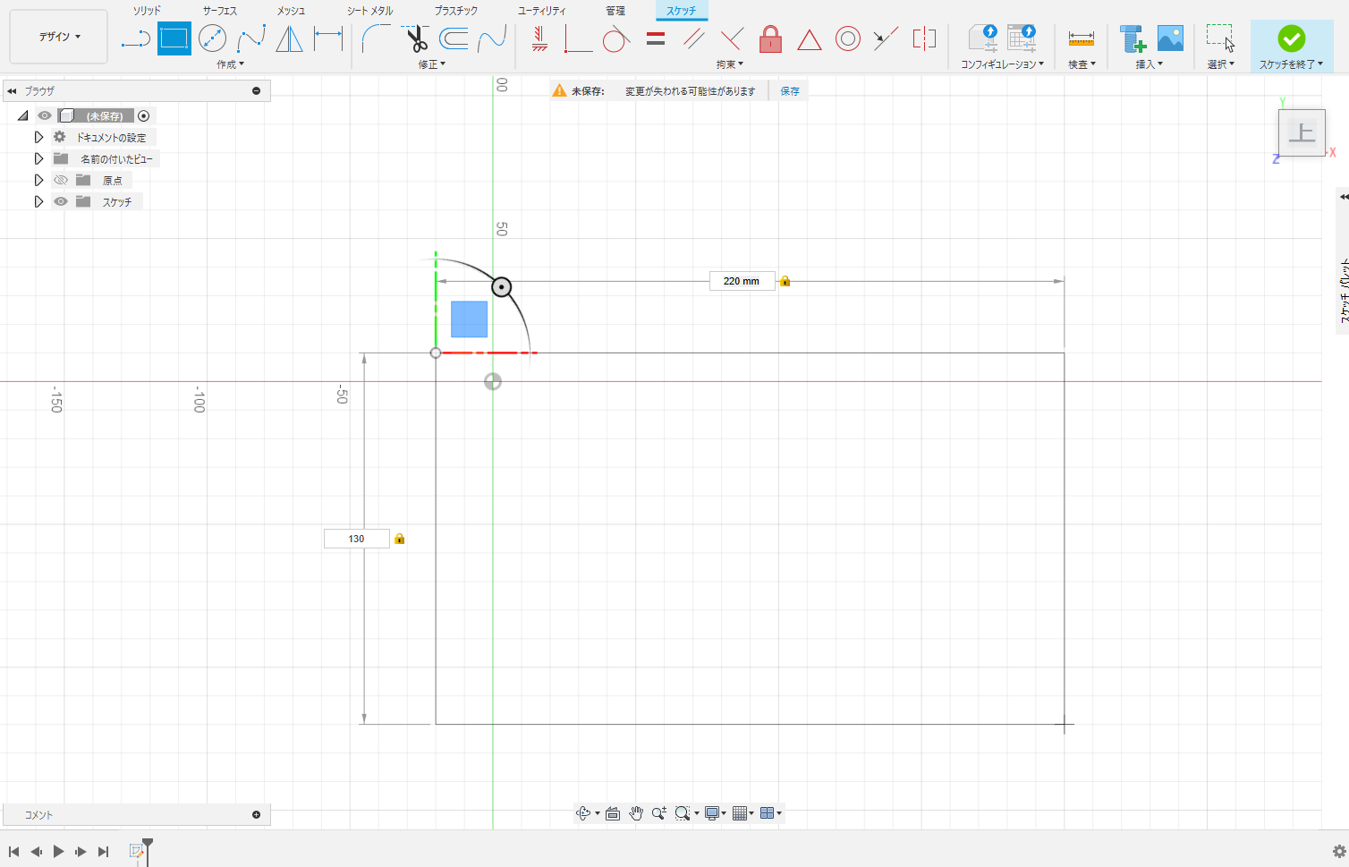Switch to the ソリッド tab
This screenshot has height=867, width=1349.
(147, 11)
